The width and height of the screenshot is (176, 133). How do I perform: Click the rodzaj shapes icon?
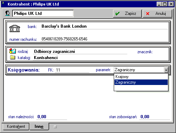coord(12,51)
